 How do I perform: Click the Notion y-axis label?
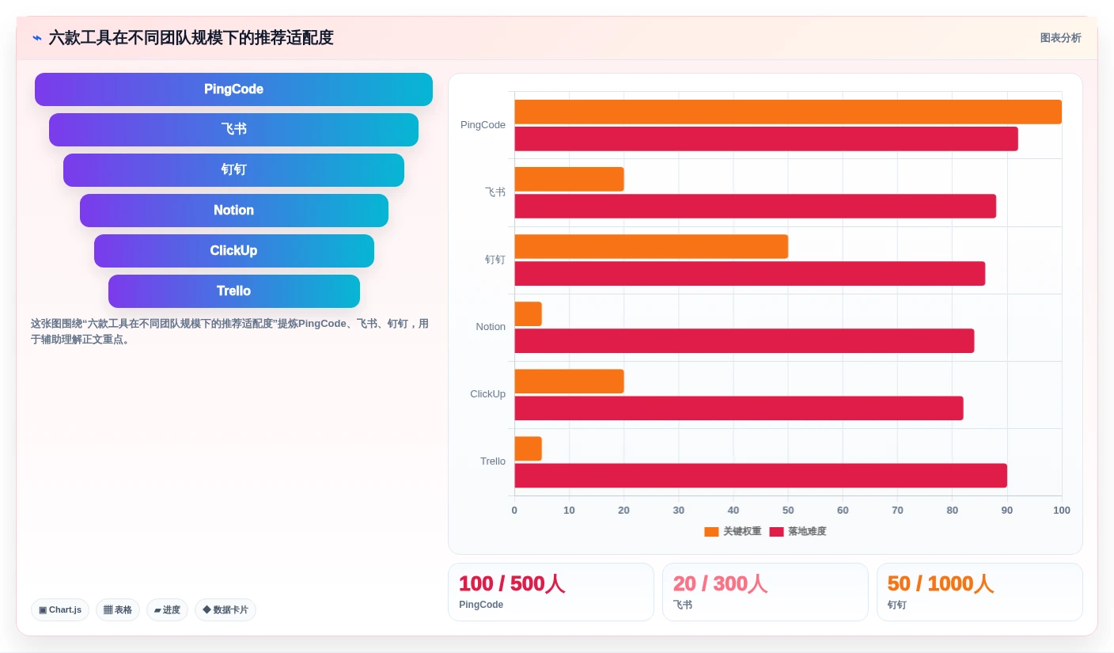[x=491, y=327]
